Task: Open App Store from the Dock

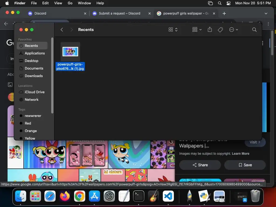Action: [x=94, y=196]
